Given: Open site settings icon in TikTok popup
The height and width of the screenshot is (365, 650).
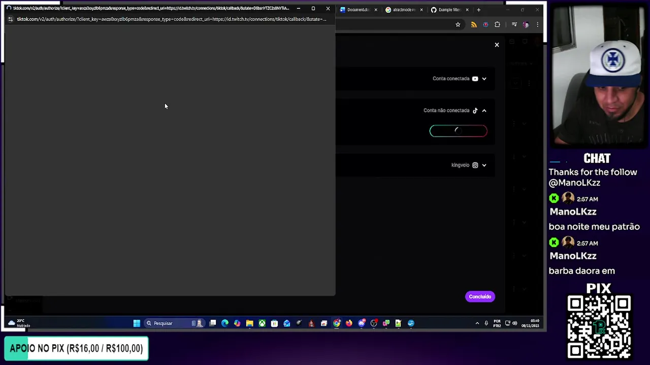Looking at the screenshot, I should click(10, 19).
